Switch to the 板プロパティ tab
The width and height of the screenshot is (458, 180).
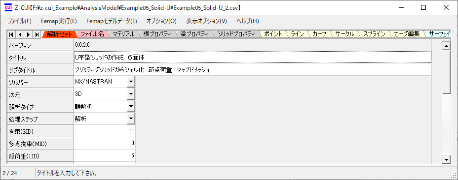157,34
